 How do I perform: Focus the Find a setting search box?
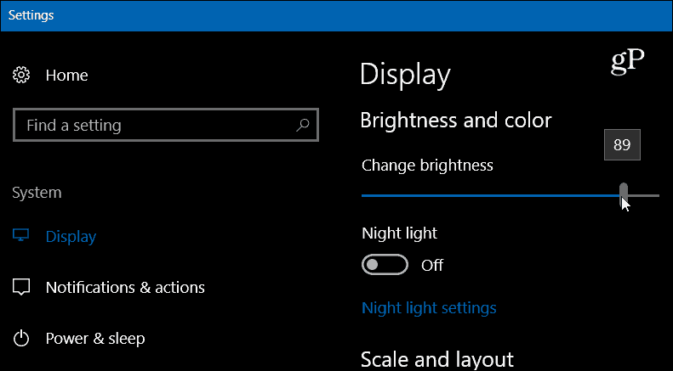click(x=166, y=125)
